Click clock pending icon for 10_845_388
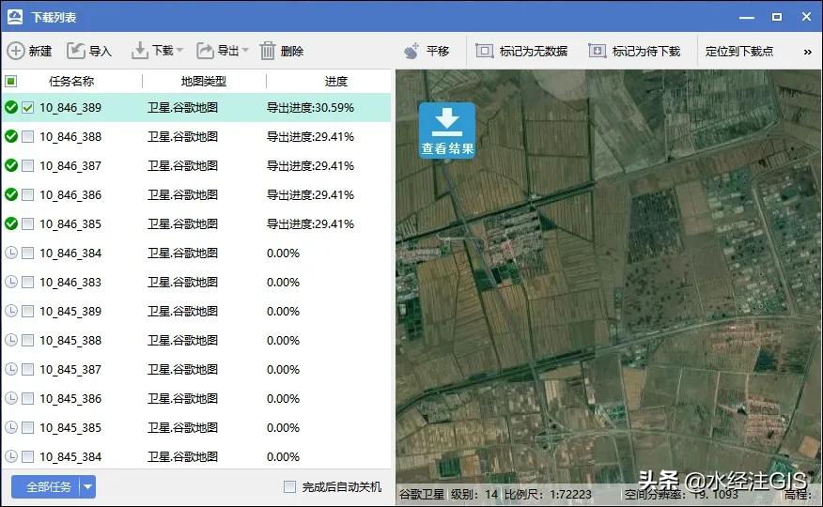This screenshot has width=823, height=507. pos(11,340)
